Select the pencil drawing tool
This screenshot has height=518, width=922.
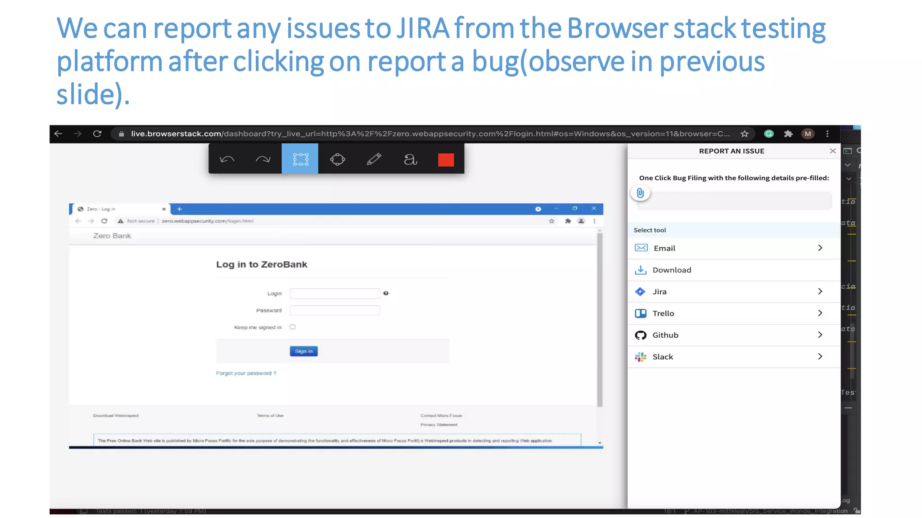(374, 159)
